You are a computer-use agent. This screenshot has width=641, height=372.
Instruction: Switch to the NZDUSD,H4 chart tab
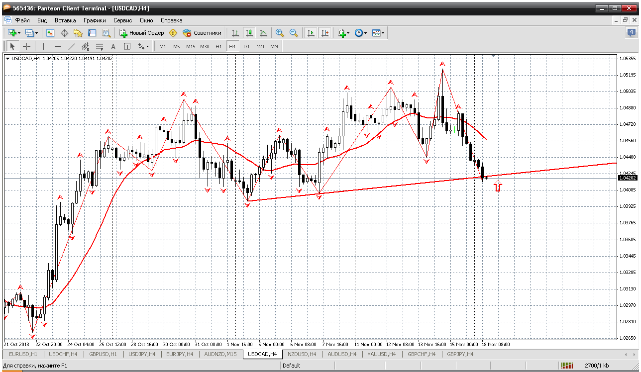pyautogui.click(x=303, y=354)
